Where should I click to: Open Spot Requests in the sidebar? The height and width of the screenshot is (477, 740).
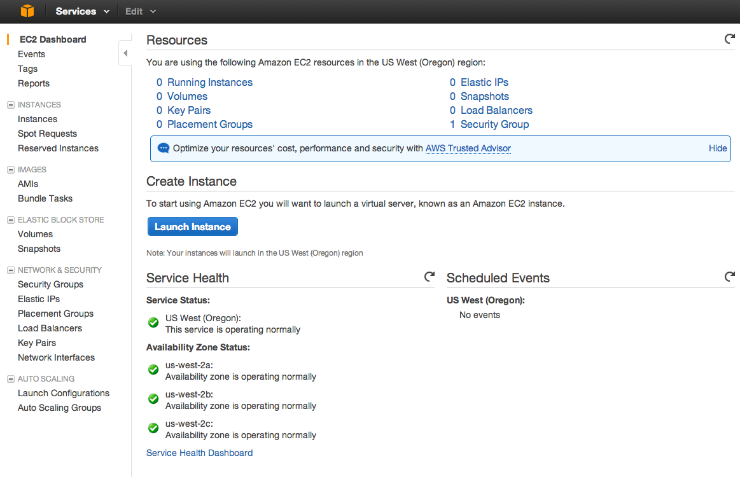47,134
